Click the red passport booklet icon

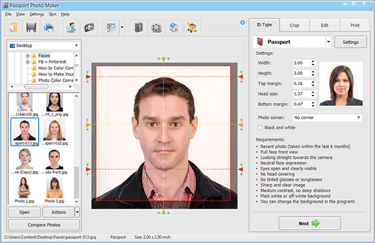click(260, 41)
